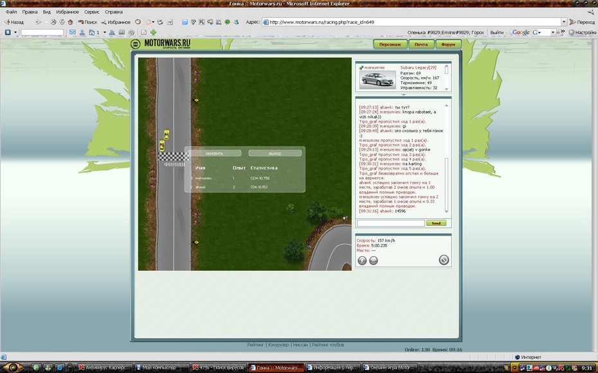Click the chat scrollbar up arrow
Screen dimensions: 598x373
[x=447, y=105]
